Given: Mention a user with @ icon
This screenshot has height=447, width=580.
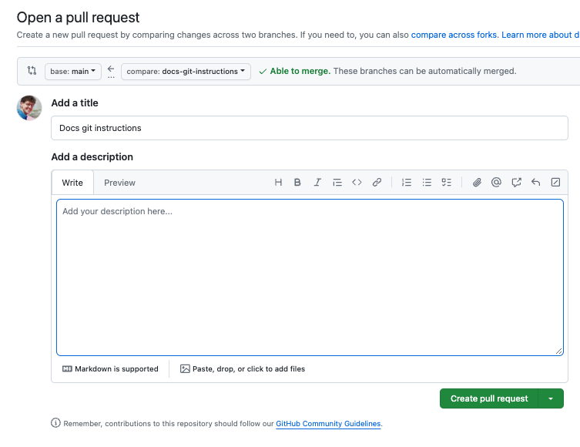Looking at the screenshot, I should tap(496, 182).
